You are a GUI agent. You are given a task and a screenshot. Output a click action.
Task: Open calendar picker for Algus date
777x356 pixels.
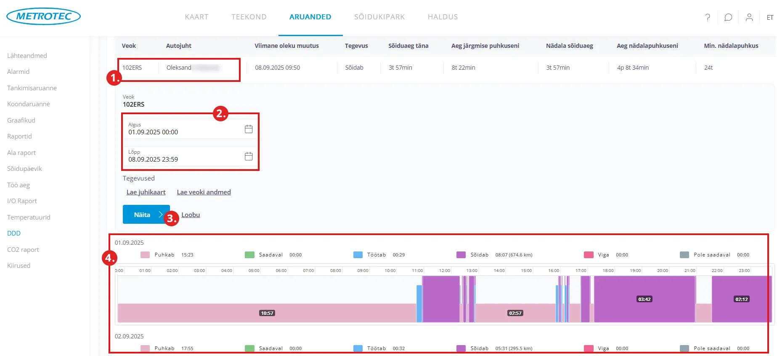(249, 129)
